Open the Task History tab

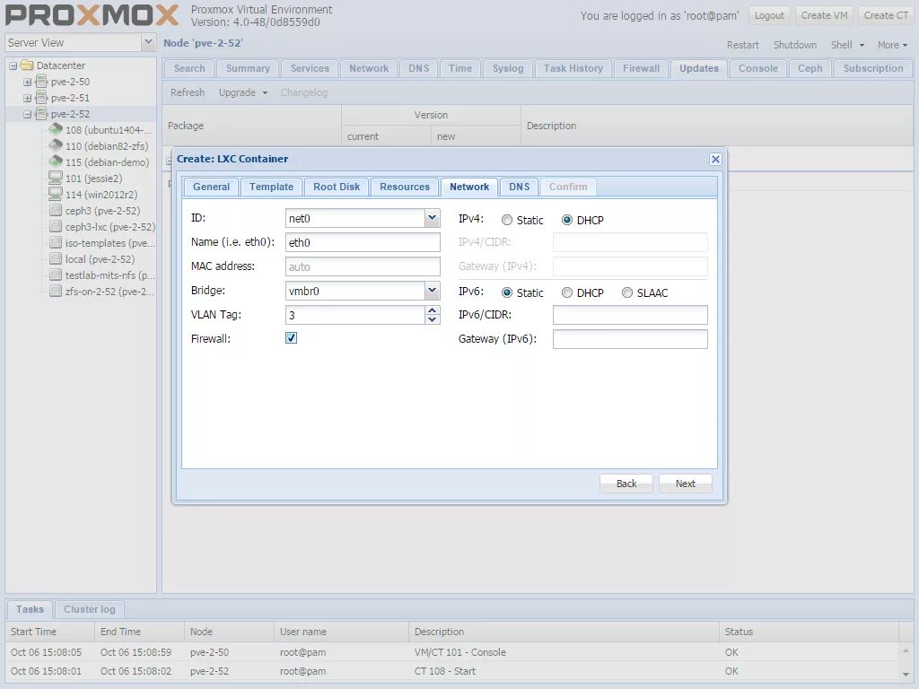(x=573, y=68)
